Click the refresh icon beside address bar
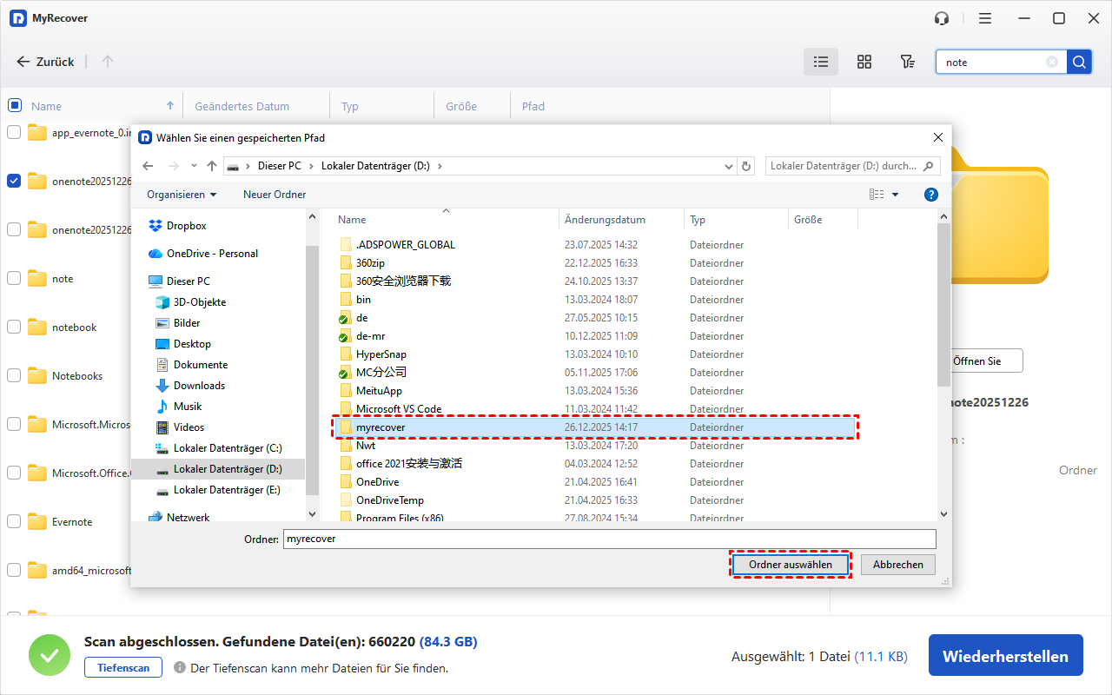 (x=746, y=166)
